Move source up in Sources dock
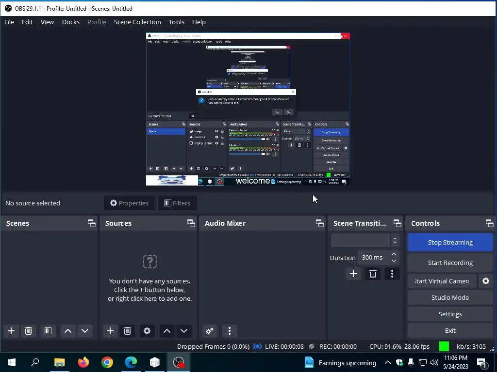This screenshot has width=497, height=372. [167, 331]
